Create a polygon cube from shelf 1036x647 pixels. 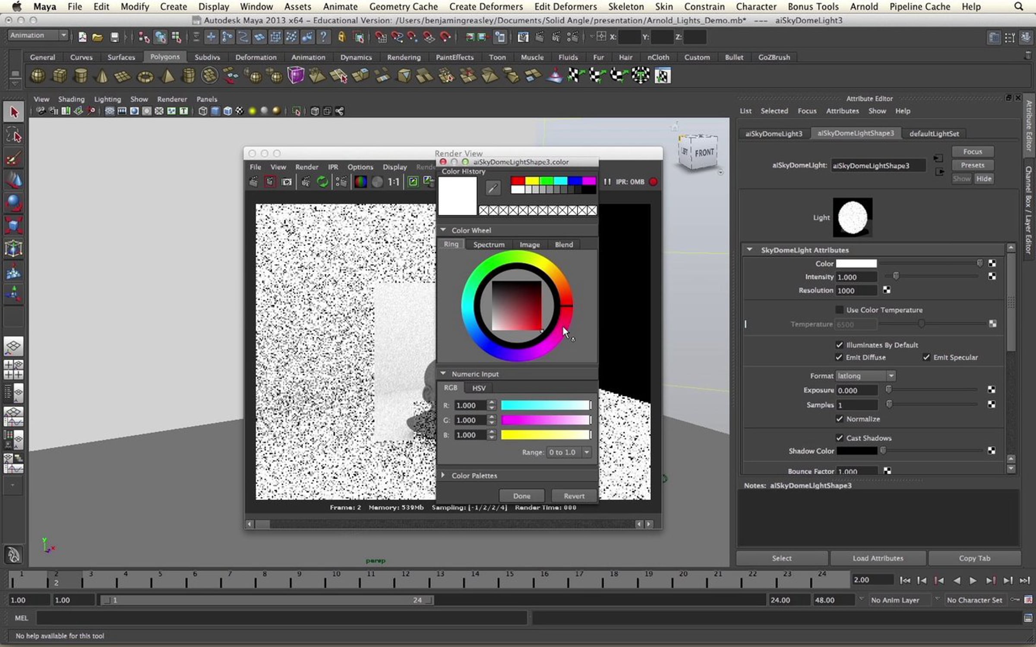pyautogui.click(x=60, y=76)
